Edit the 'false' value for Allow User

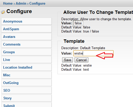click(x=78, y=23)
